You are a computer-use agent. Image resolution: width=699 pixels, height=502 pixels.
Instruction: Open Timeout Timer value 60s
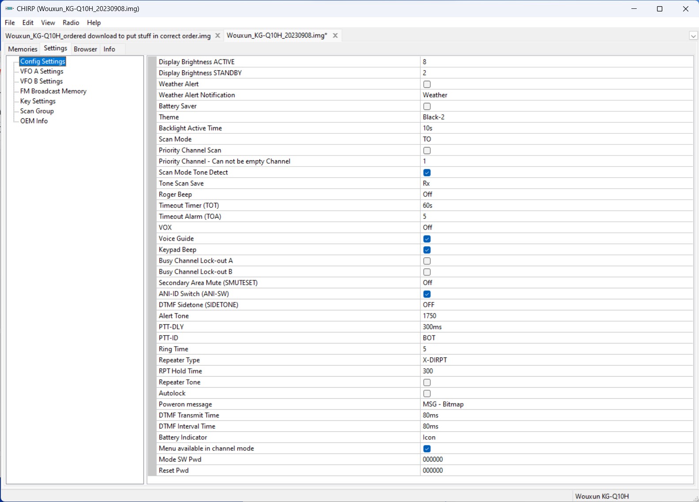click(x=556, y=205)
